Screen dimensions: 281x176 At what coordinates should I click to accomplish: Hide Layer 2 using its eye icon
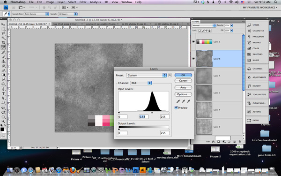193,42
